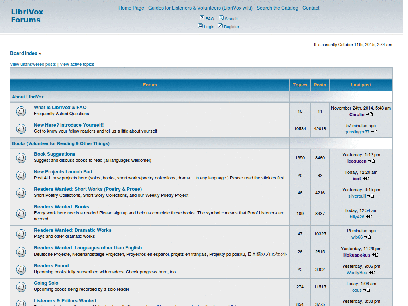Viewport: 408px width, 306px height.
Task: View user profile Hokuspokus
Action: pos(357,255)
